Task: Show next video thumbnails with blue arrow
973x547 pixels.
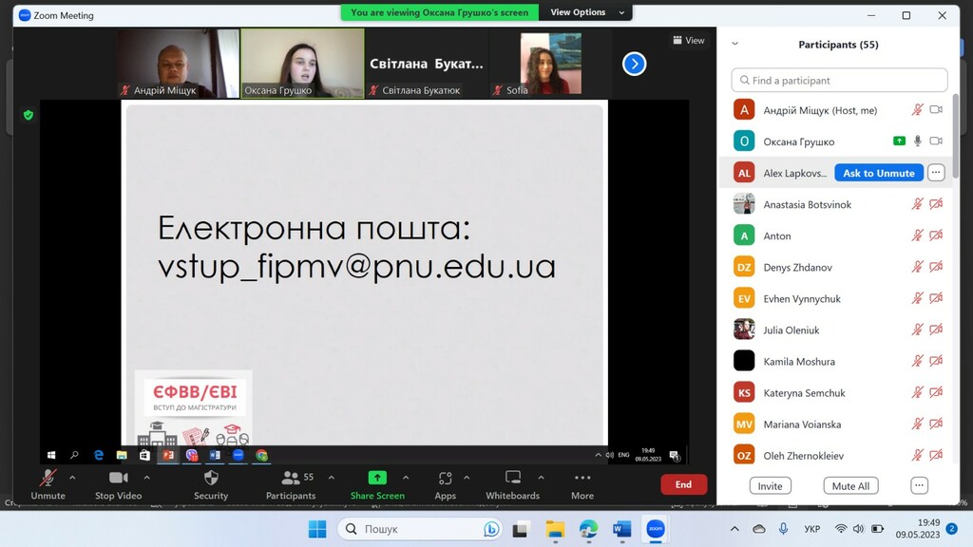Action: point(634,64)
